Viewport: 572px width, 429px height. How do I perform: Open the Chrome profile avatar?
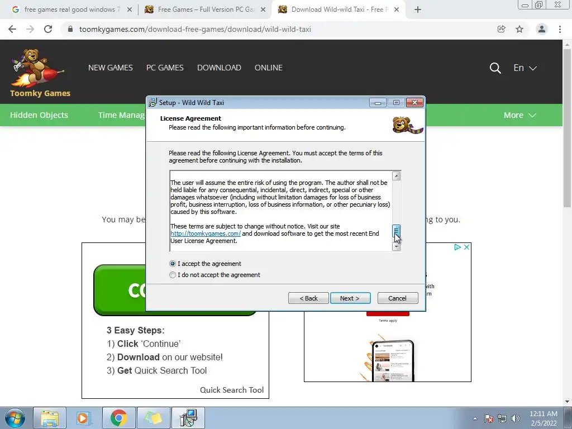pyautogui.click(x=542, y=29)
